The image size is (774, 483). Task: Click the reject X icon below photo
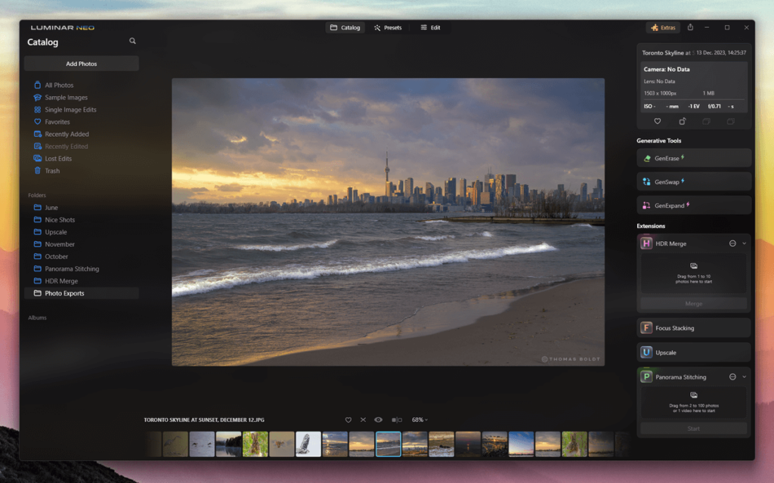[x=363, y=420]
